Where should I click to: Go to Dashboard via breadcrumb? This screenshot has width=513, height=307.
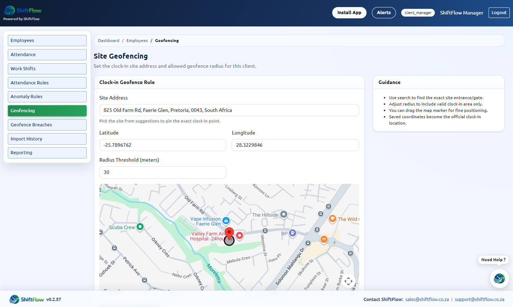pos(109,41)
